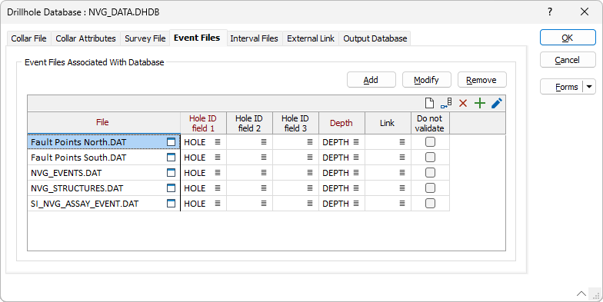The image size is (603, 302).
Task: Open Depth field list for NVG_EVENTS.DAT row
Action: [x=356, y=173]
